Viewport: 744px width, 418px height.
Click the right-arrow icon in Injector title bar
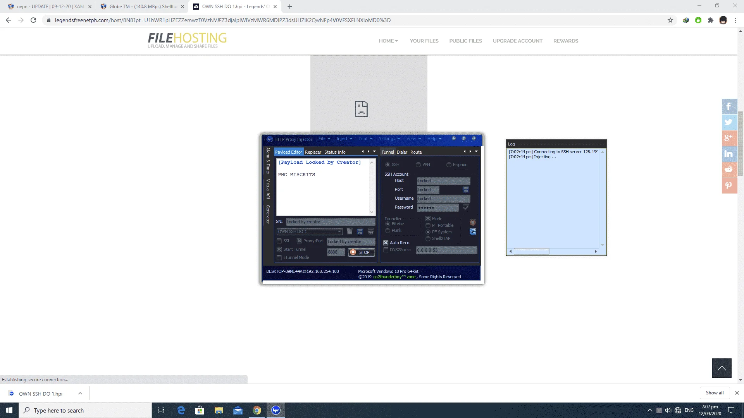pyautogui.click(x=474, y=139)
